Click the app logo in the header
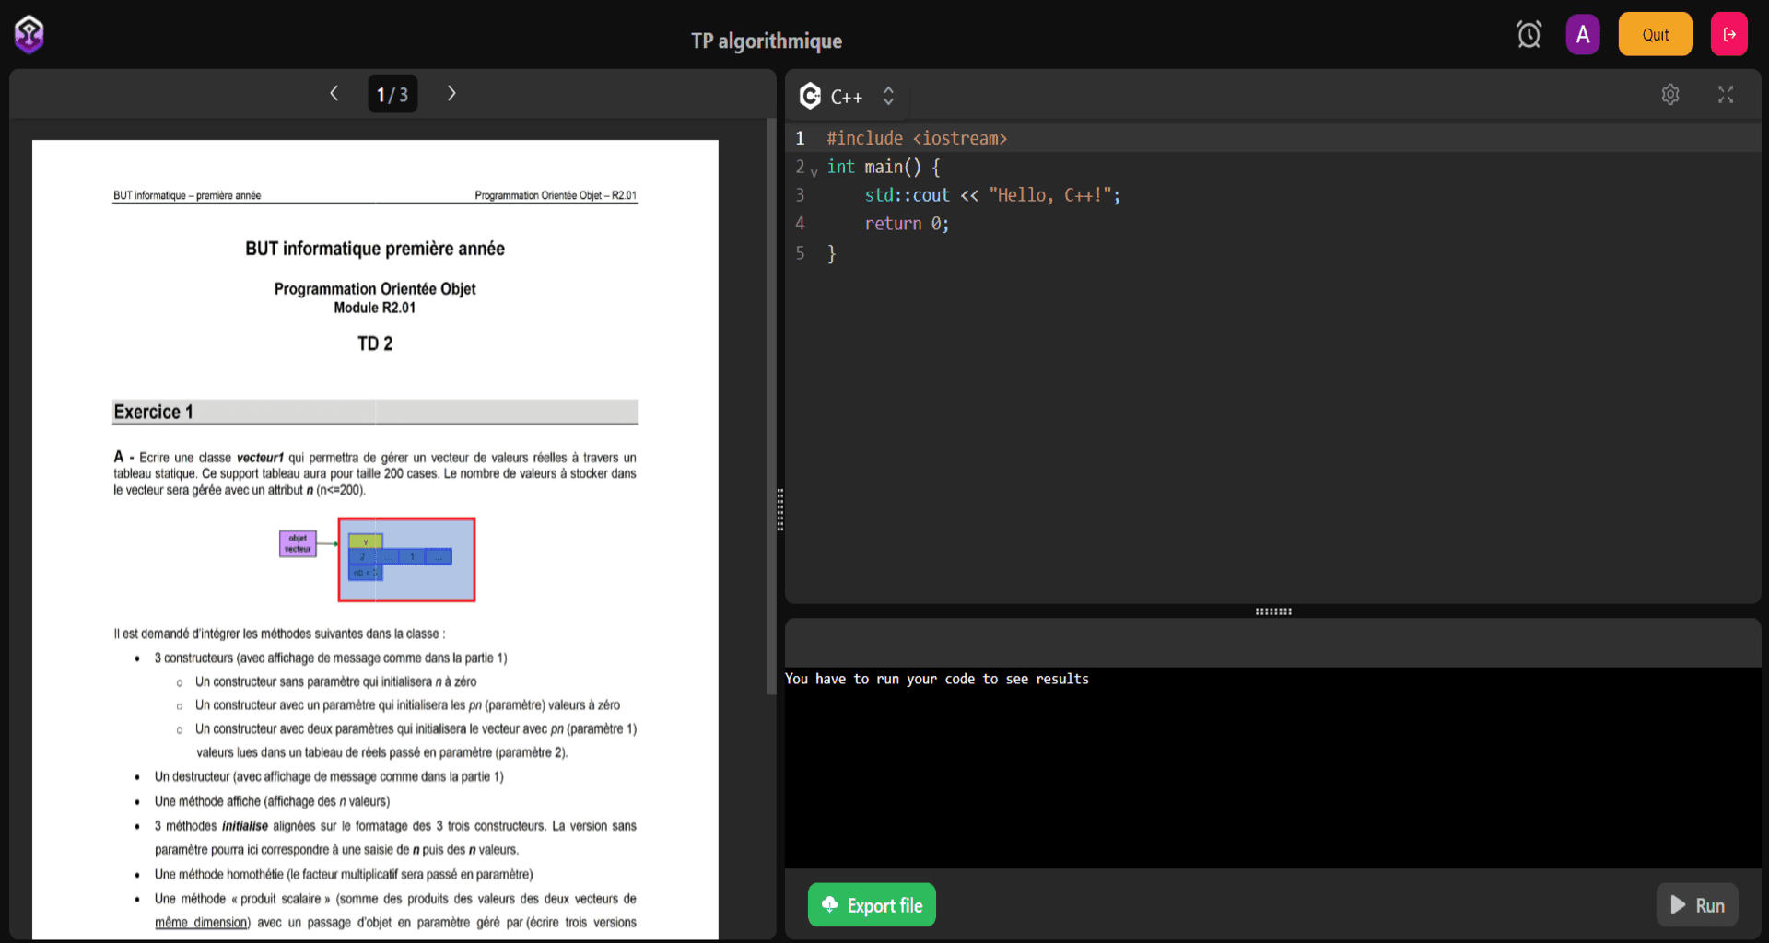Viewport: 1769px width, 943px height. pos(29,35)
